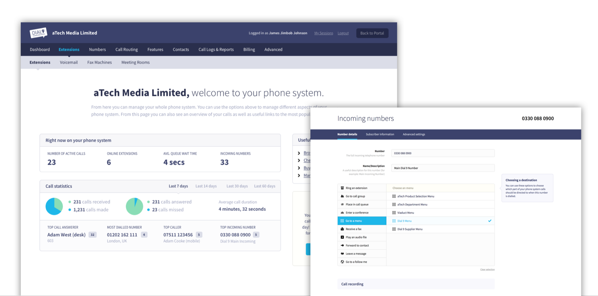Show call statistics for Last 14 days
Viewport: 598px width, 296px height.
coord(206,186)
